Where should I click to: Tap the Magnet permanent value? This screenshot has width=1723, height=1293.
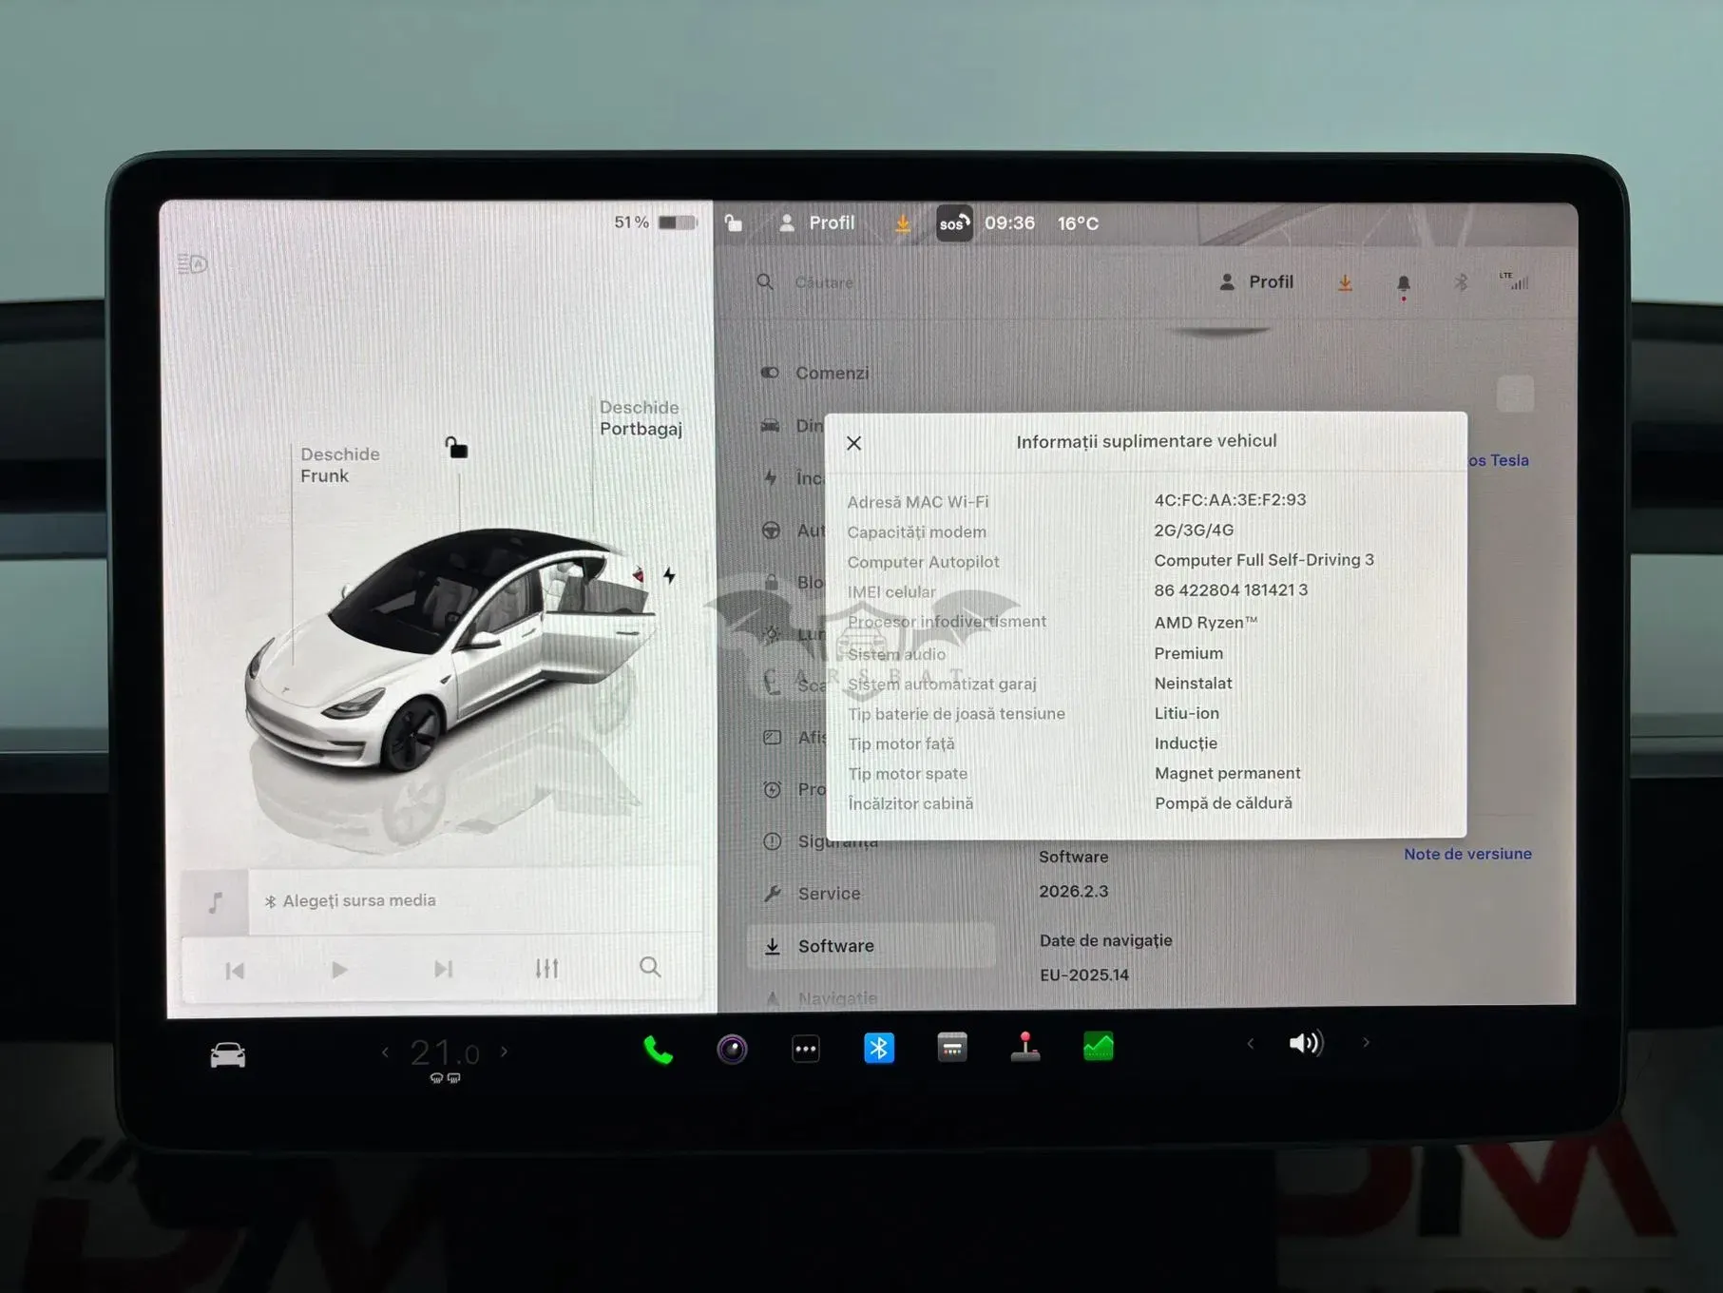point(1227,773)
